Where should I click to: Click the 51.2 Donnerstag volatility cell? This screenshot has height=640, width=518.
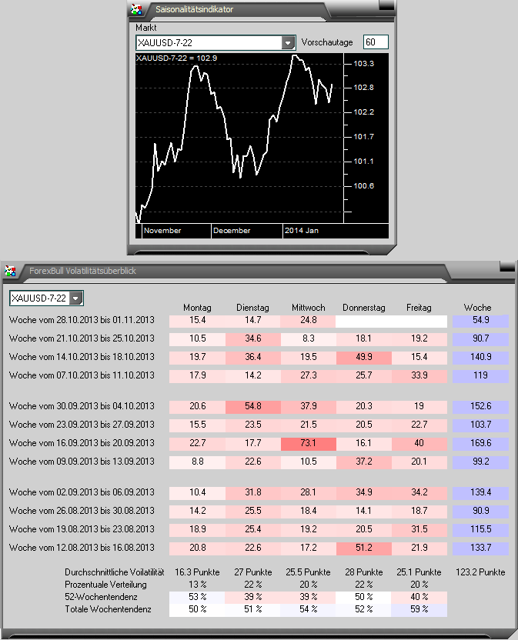point(365,547)
